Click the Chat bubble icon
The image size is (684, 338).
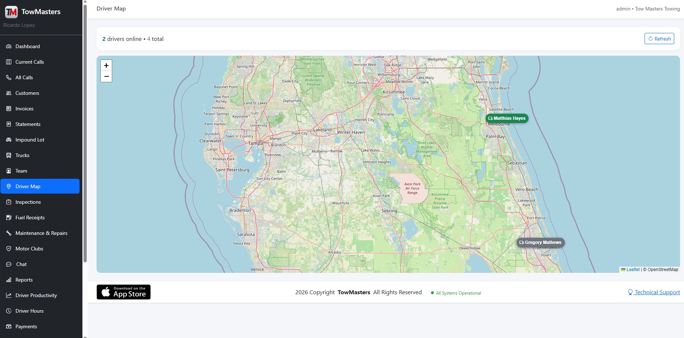(x=9, y=264)
